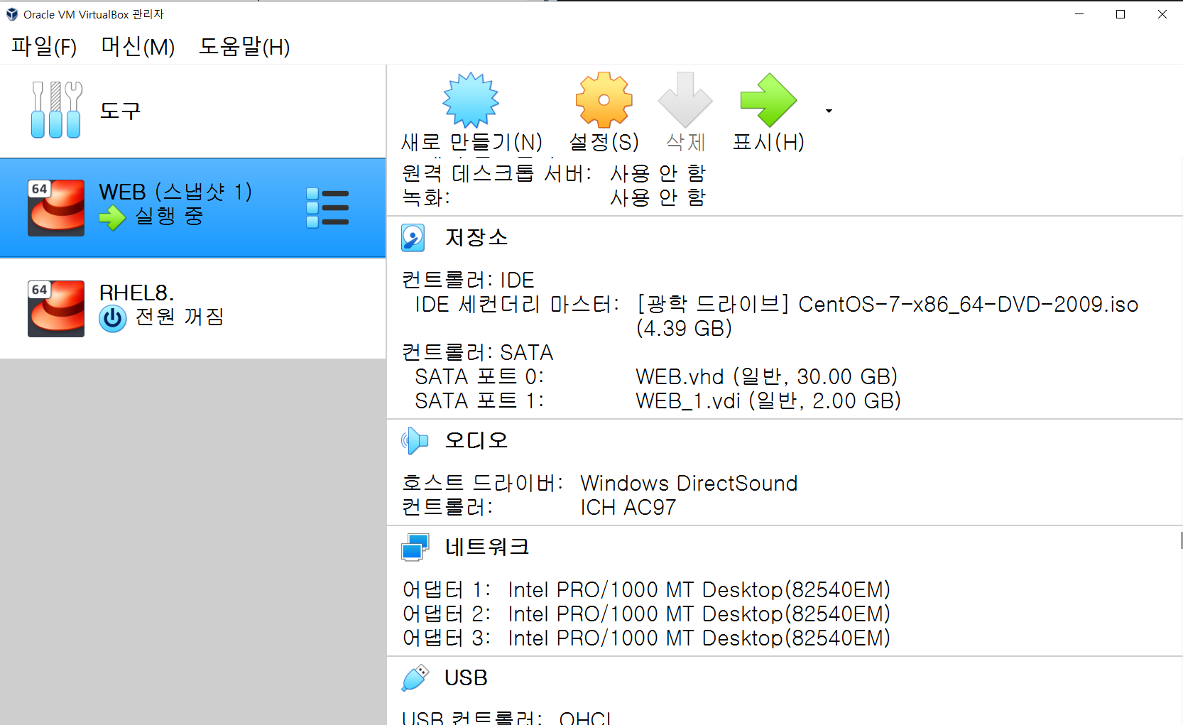Click 어댑터 1: Intel PRO/1000 row

[x=646, y=589]
